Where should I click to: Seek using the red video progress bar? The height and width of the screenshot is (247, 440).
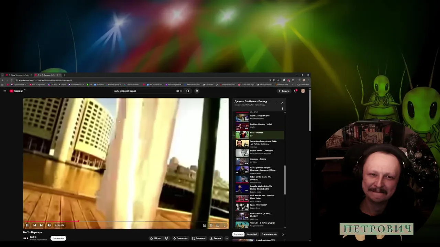point(126,221)
